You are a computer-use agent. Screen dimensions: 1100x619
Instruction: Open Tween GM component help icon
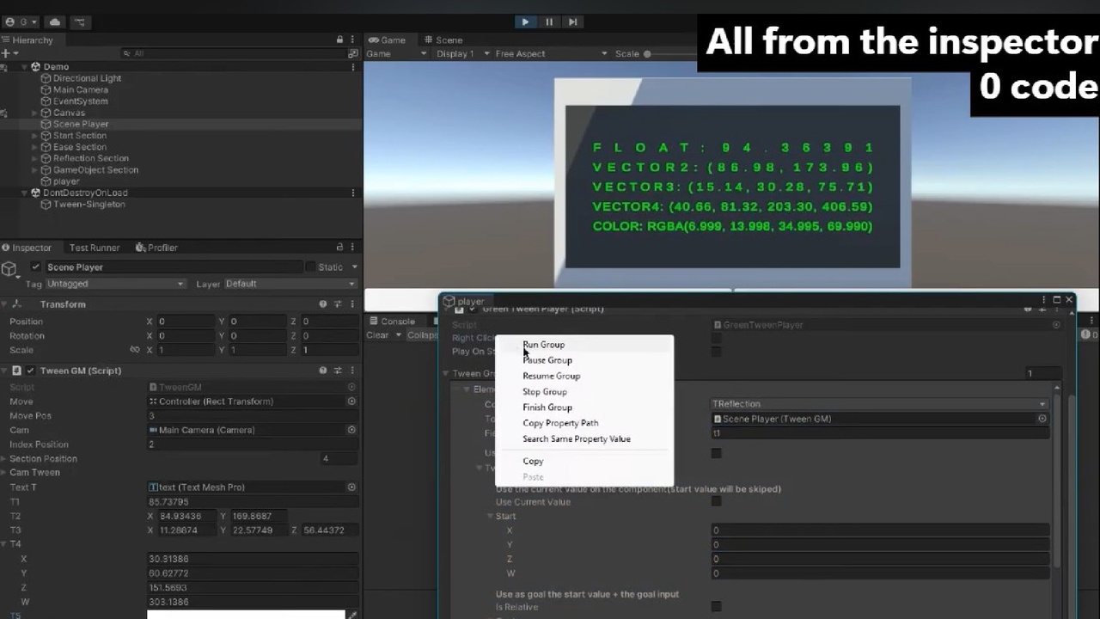tap(323, 371)
